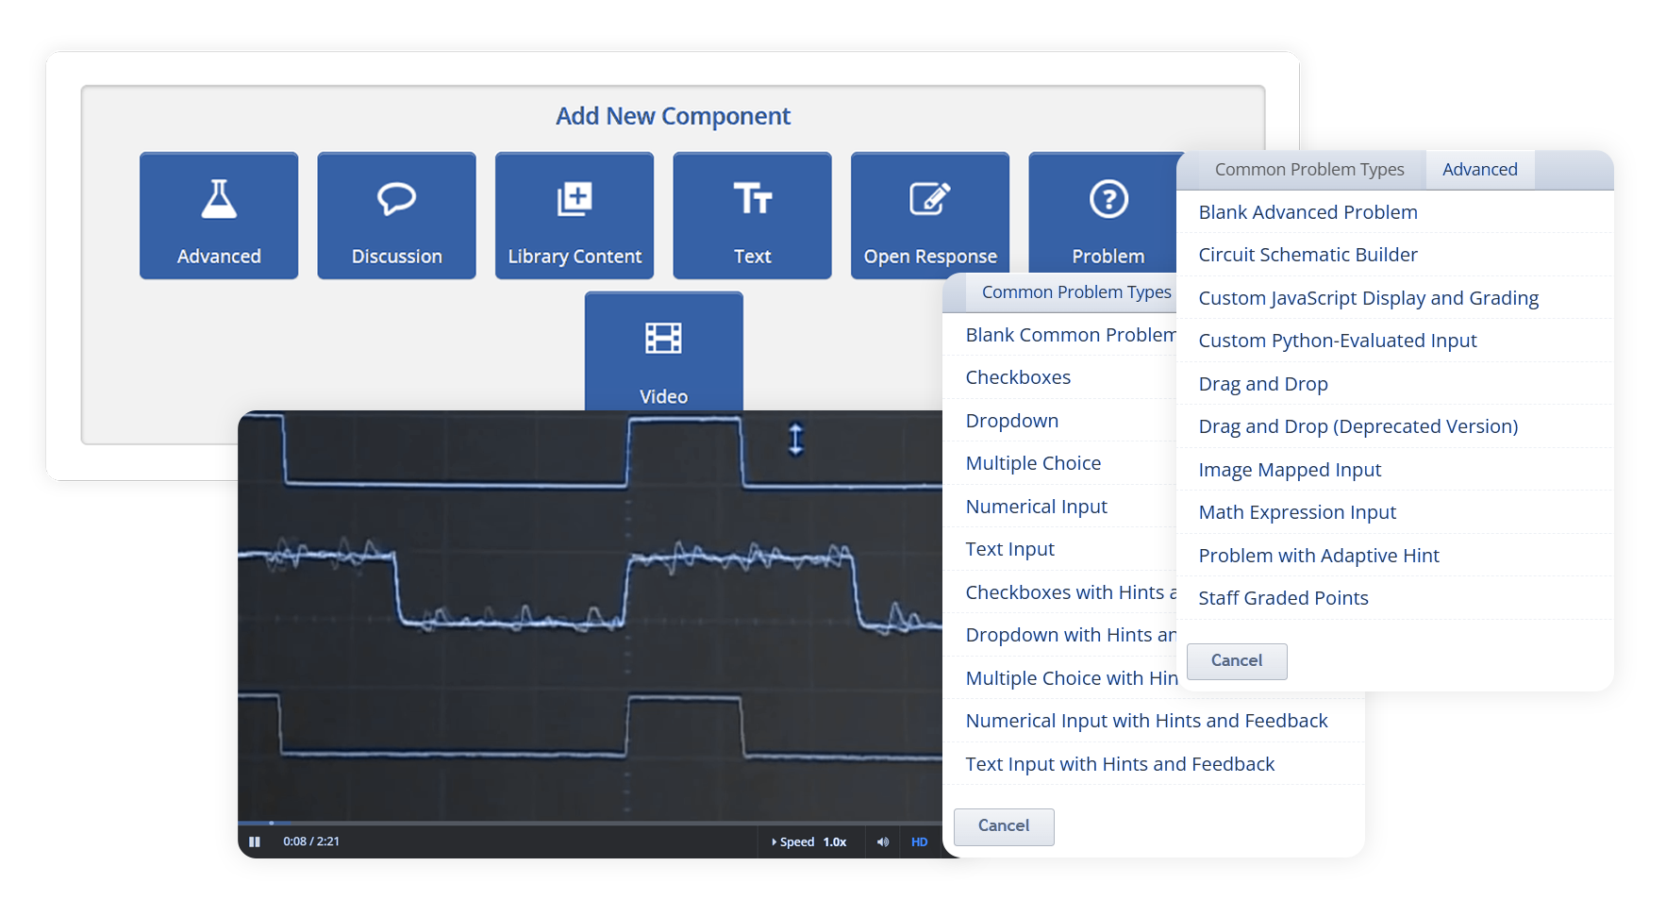Add a Library Content component
This screenshot has width=1666, height=916.
point(574,200)
